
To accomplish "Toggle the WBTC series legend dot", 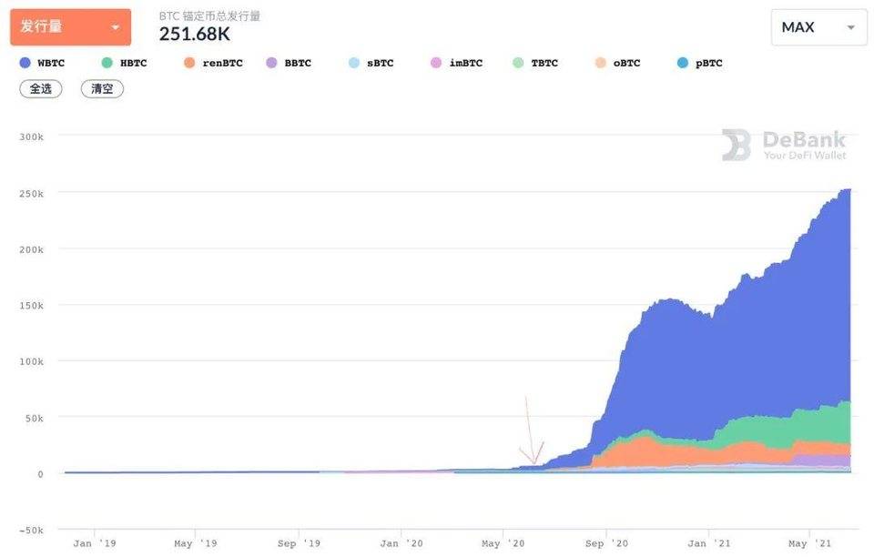I will point(25,63).
